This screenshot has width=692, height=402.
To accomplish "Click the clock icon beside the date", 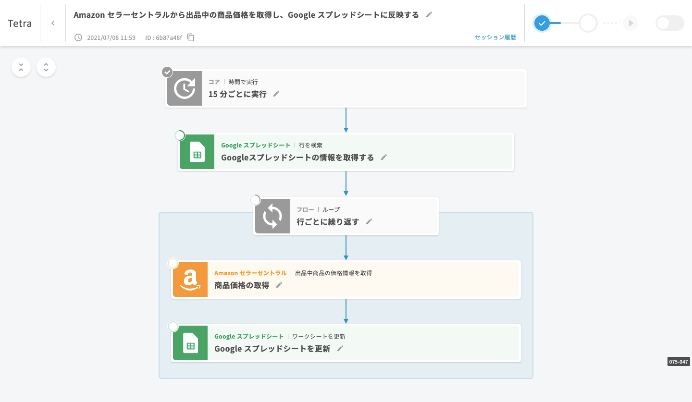I will [78, 37].
